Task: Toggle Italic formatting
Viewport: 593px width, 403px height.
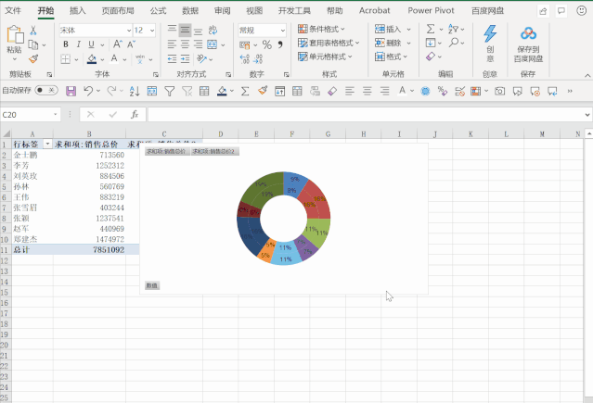Action: pos(78,44)
